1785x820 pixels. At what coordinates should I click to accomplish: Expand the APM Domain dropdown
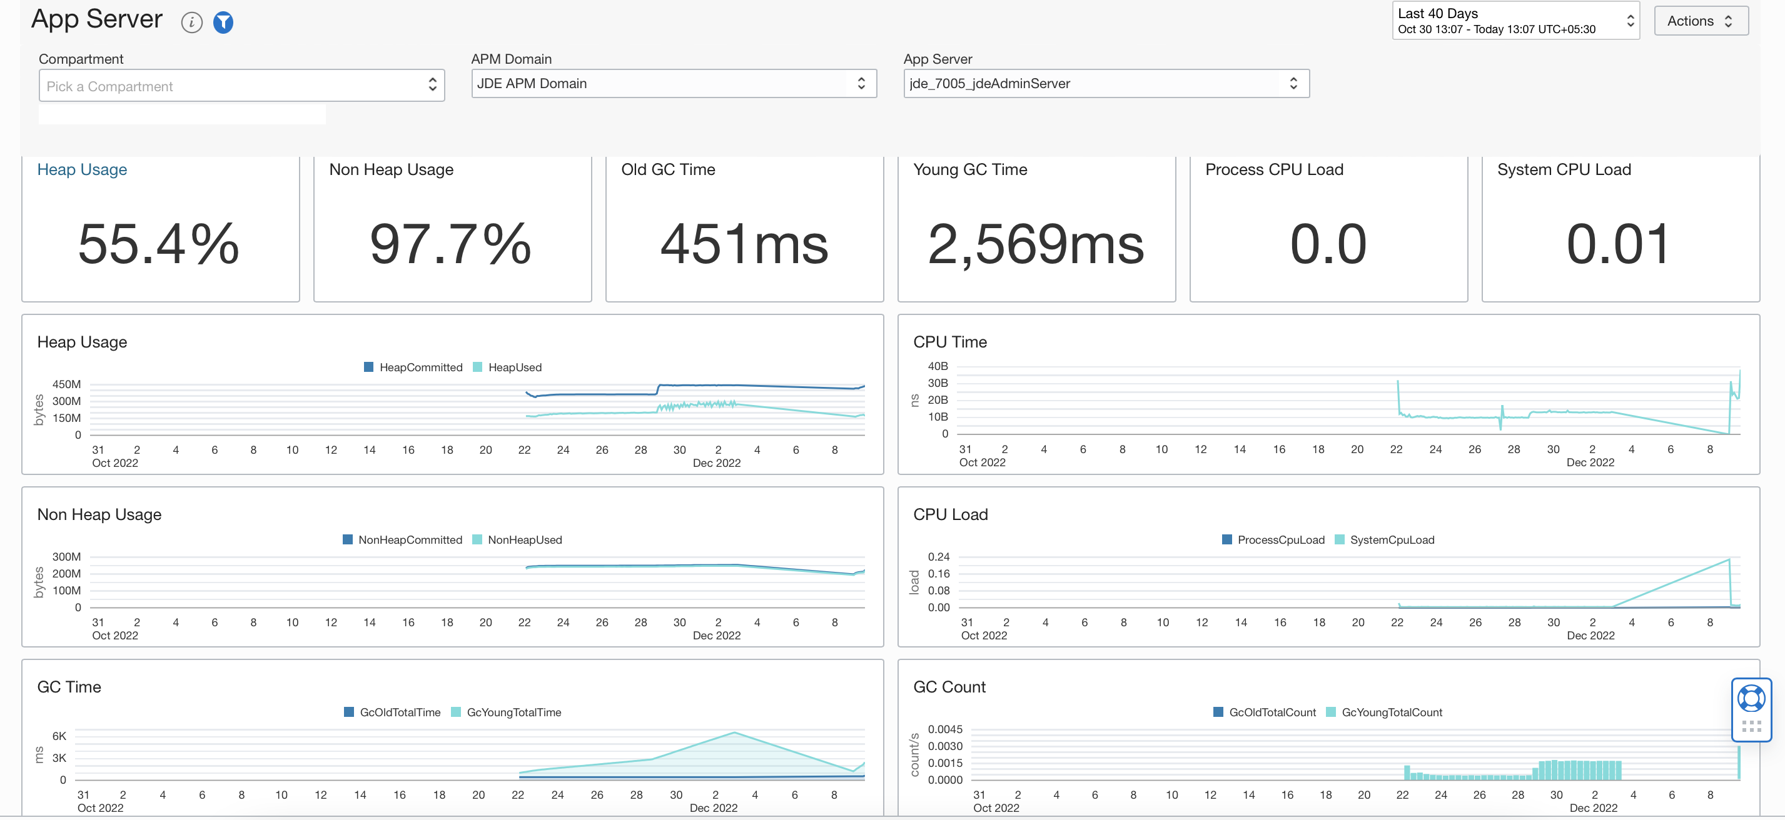click(x=674, y=84)
